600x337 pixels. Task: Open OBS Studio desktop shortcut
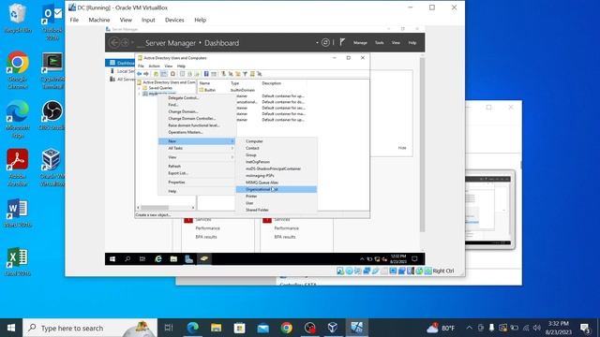point(52,115)
